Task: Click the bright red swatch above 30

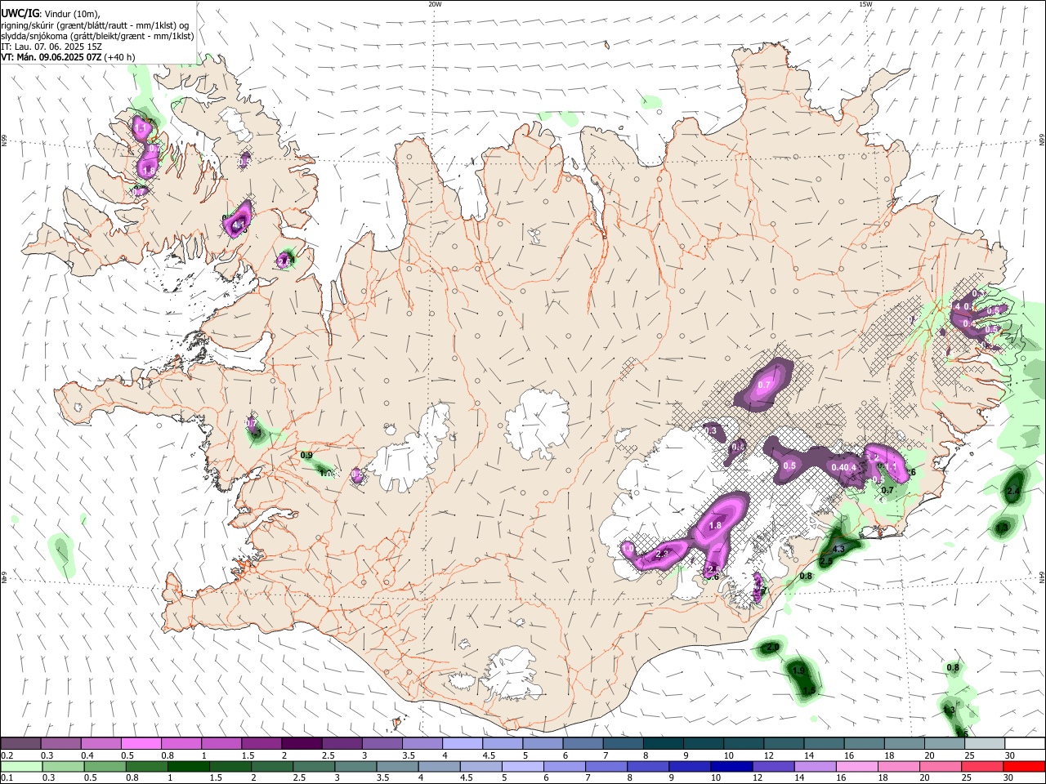Action: tap(1023, 766)
